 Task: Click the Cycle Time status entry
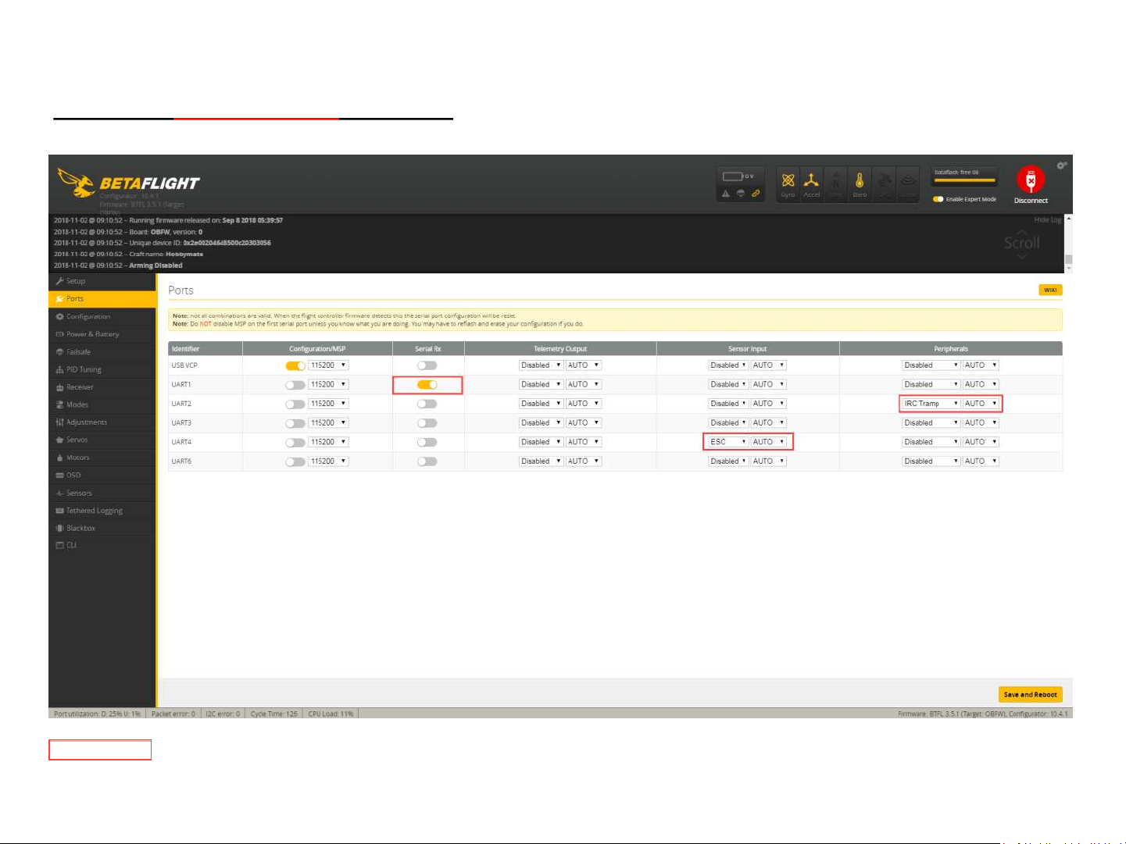tap(273, 714)
